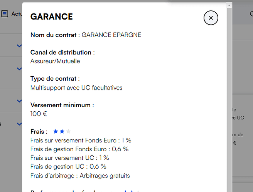Open the Actu menu item behind dialog
The height and width of the screenshot is (192, 253).
[x=17, y=14]
